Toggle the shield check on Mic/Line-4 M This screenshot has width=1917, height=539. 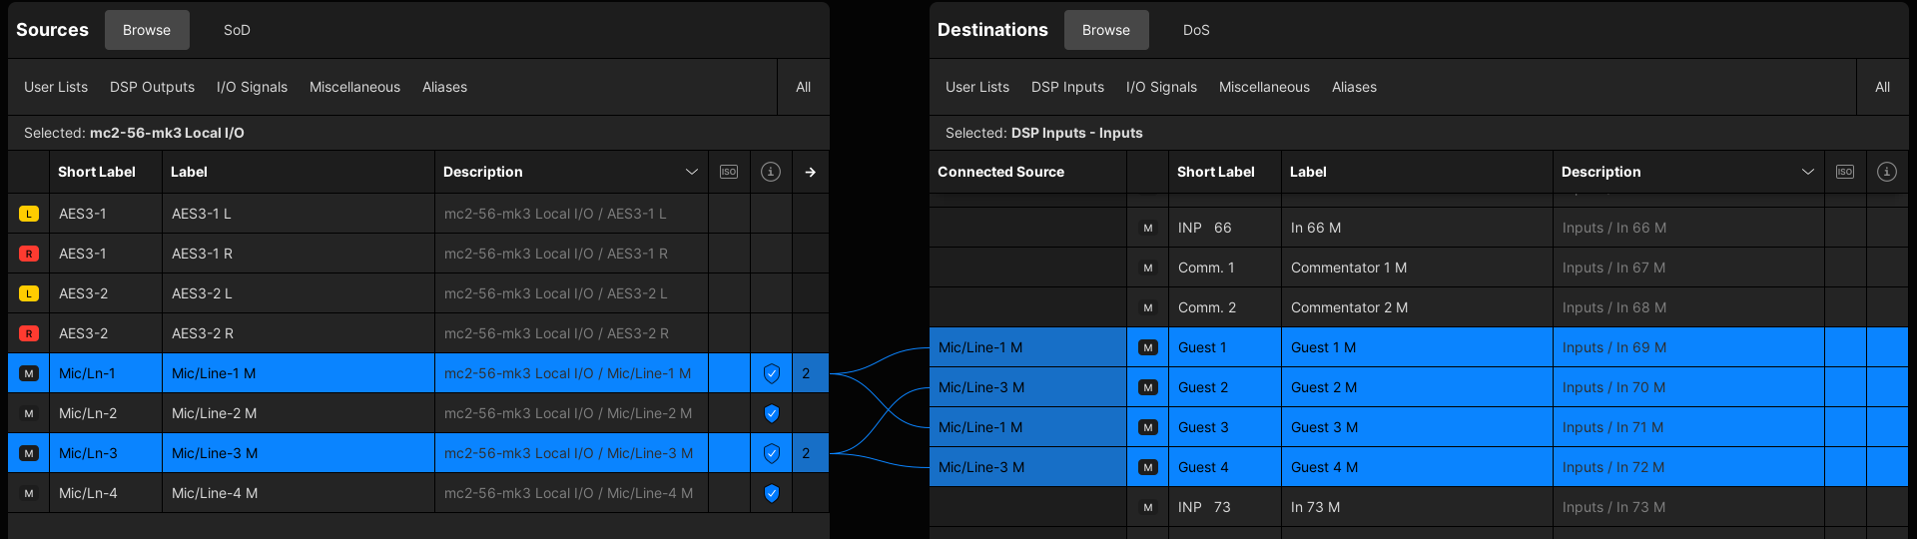tap(771, 493)
